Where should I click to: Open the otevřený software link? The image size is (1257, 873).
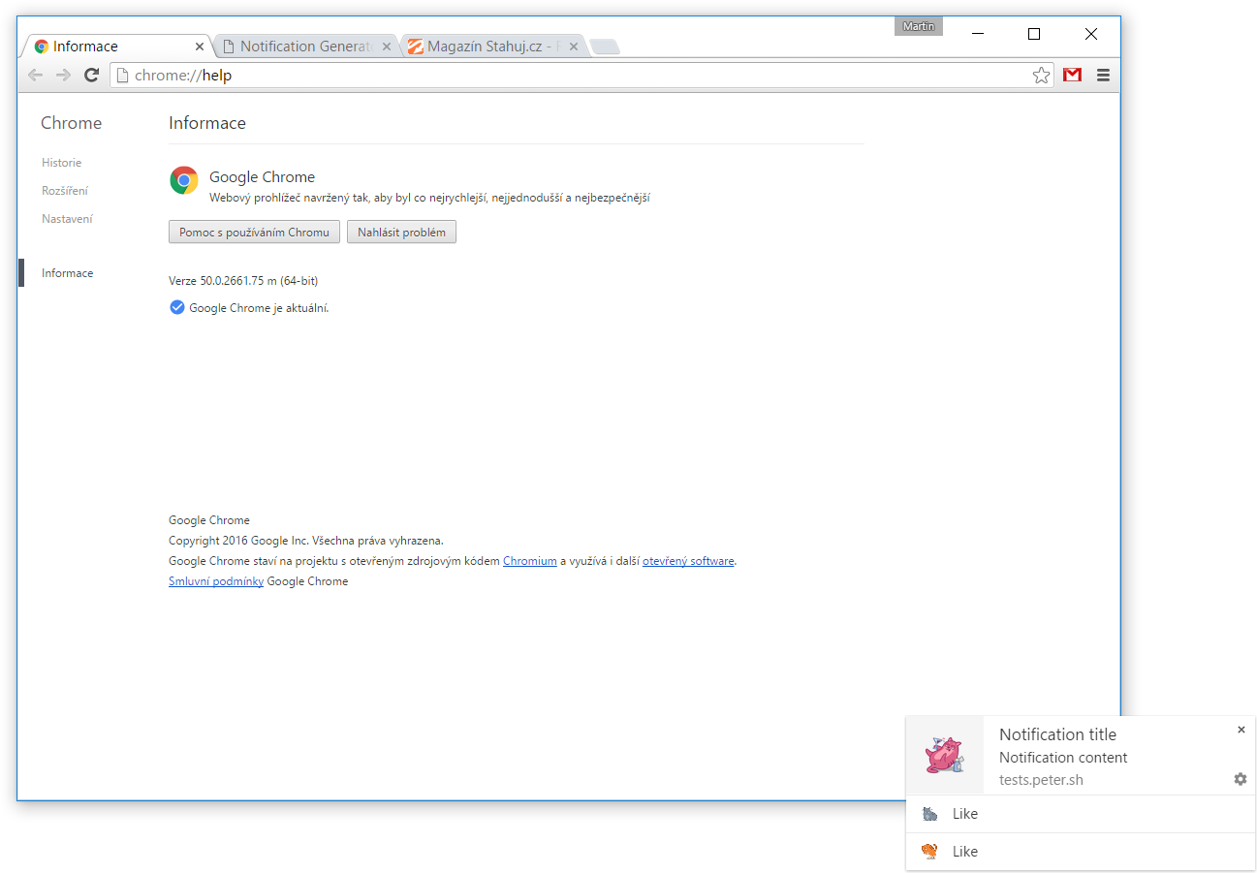point(688,561)
